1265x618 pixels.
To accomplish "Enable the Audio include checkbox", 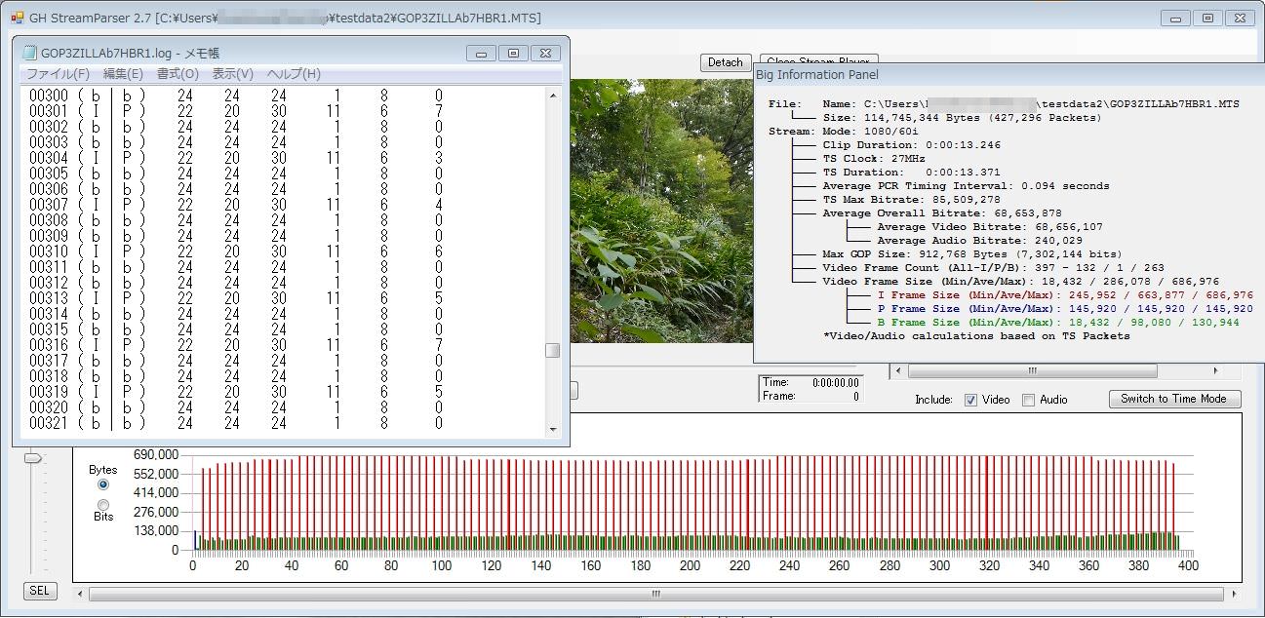I will (1028, 400).
